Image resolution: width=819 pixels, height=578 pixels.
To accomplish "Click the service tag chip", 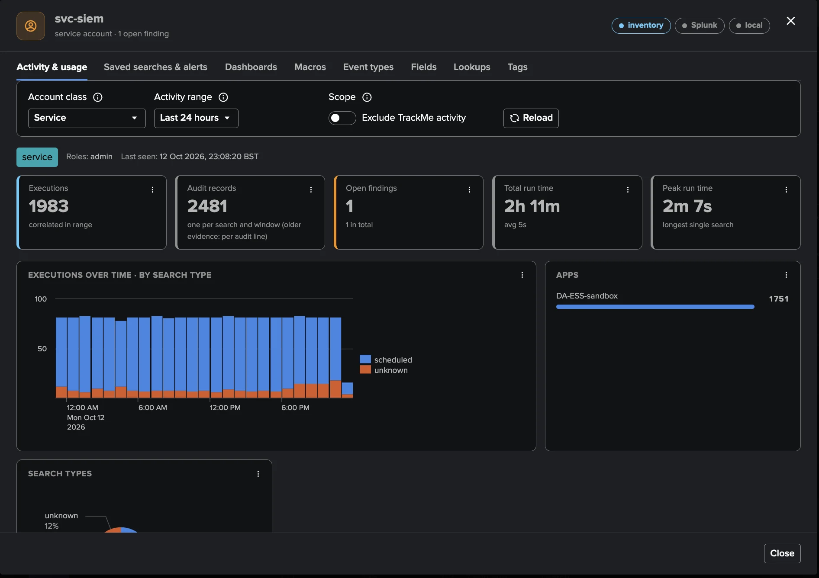I will click(37, 157).
